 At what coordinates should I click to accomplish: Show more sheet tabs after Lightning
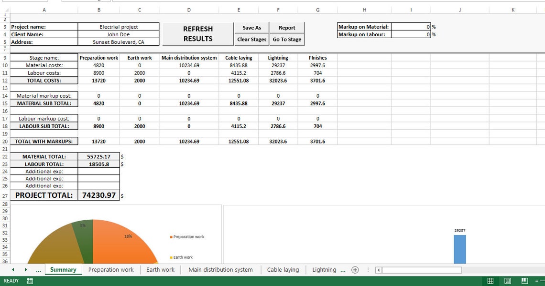tap(343, 269)
